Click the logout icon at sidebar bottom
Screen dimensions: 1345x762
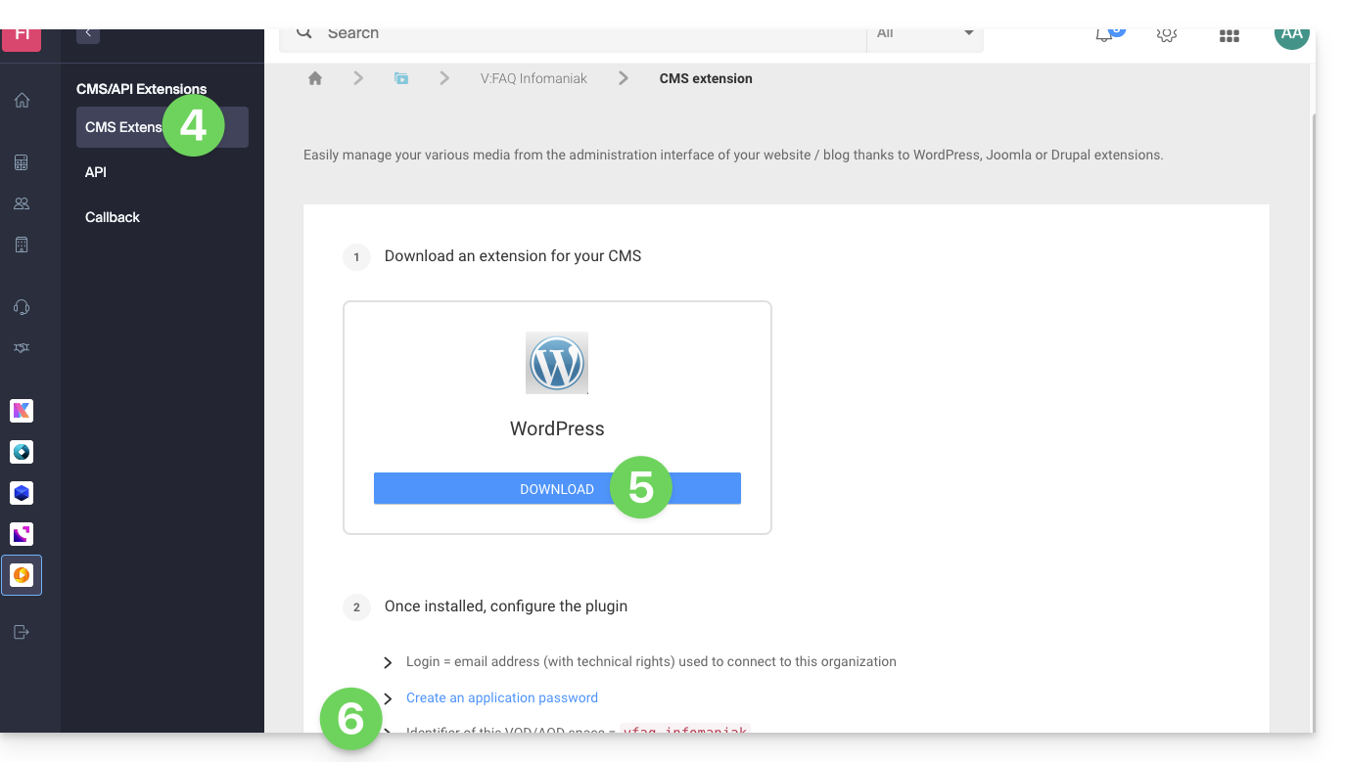(x=22, y=632)
